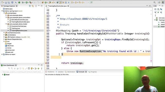This screenshot has width=165, height=92.
Task: Click the Next Annotation arrow icon
Action: pos(72,2)
